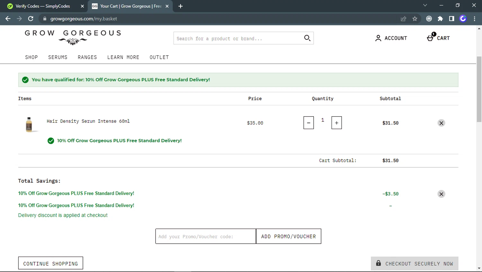Open the tab search chevron
This screenshot has width=482, height=272.
425,5
